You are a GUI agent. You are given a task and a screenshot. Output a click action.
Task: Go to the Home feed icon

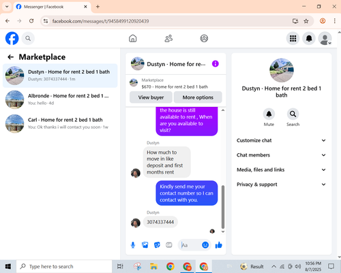point(133,38)
